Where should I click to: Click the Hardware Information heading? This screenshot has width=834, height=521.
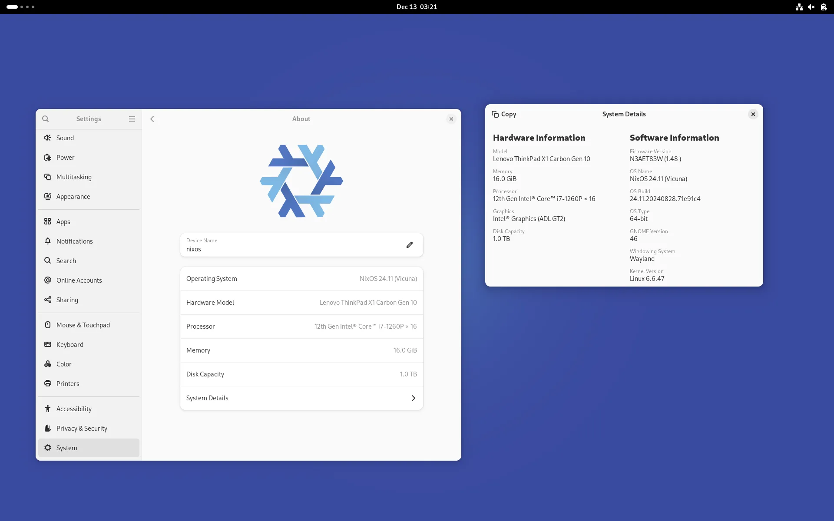[539, 138]
